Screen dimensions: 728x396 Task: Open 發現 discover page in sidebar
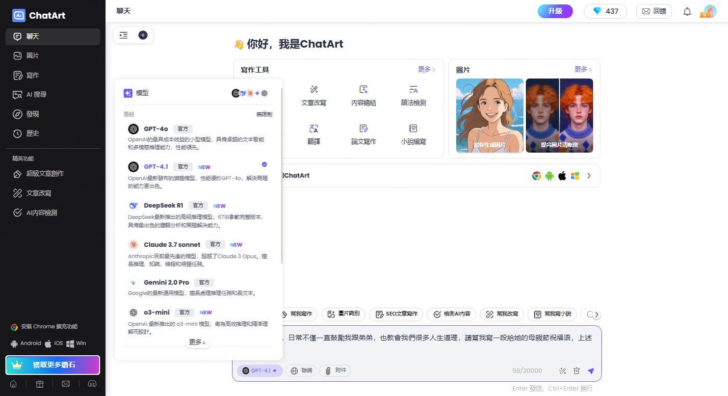coord(52,114)
